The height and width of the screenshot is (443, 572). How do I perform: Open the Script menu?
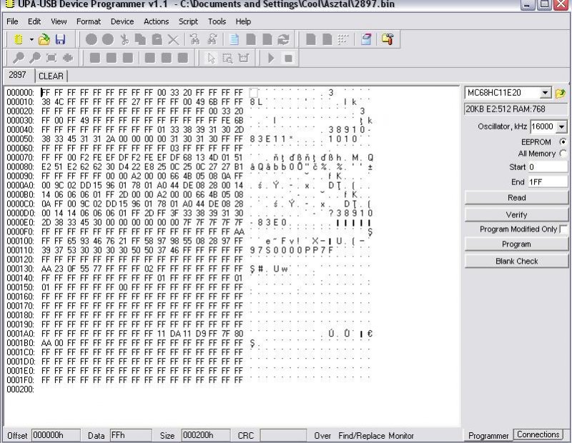pyautogui.click(x=188, y=21)
